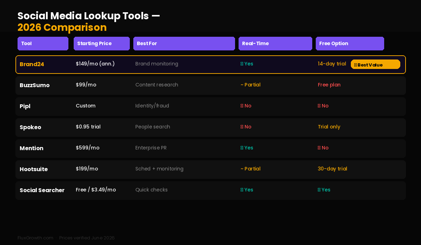Click the $149/mo (ann.) price
This screenshot has width=421, height=245.
(95, 64)
